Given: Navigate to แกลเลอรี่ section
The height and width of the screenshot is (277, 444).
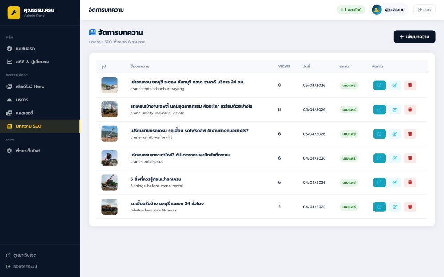Looking at the screenshot, I should (24, 113).
